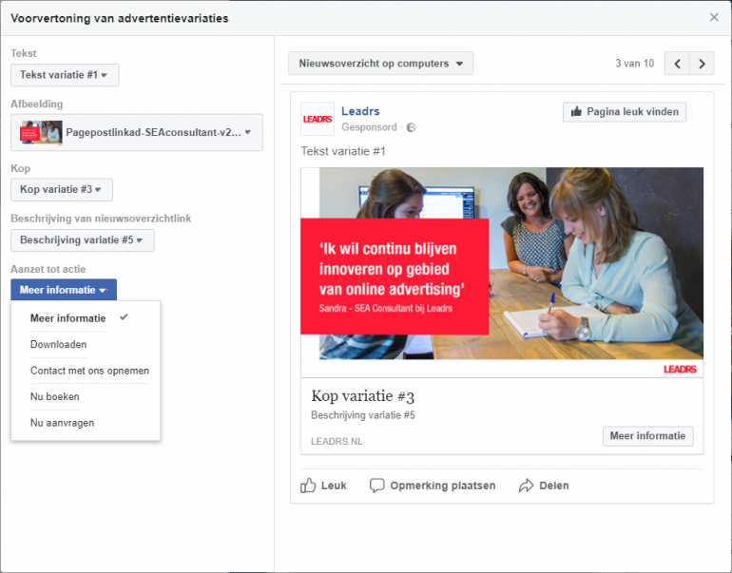Click the globe audience icon beside Gesponsord
The image size is (732, 573).
(x=411, y=127)
